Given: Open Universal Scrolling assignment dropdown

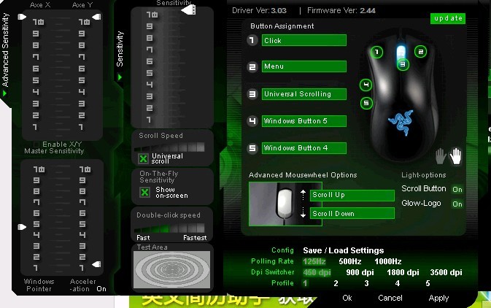Looking at the screenshot, I should pos(304,94).
